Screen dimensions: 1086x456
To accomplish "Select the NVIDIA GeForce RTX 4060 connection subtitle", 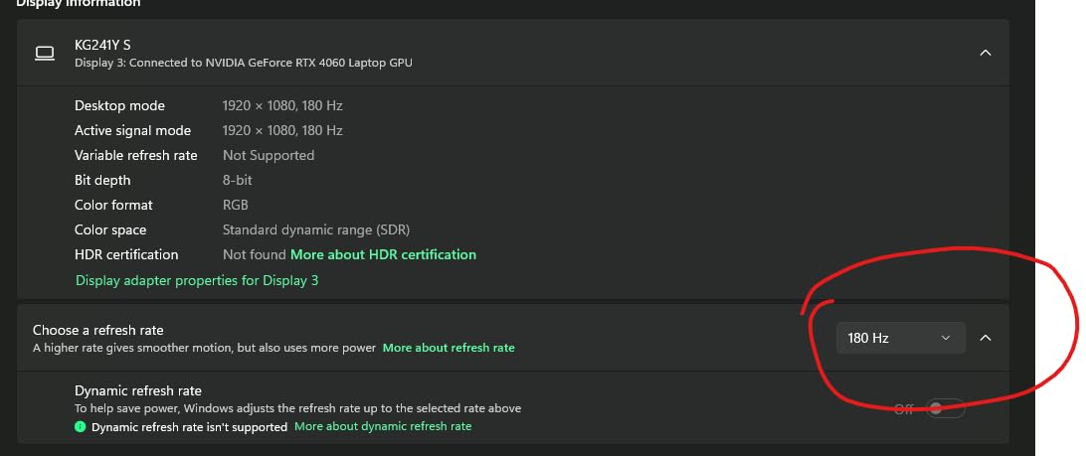I will pos(244,63).
